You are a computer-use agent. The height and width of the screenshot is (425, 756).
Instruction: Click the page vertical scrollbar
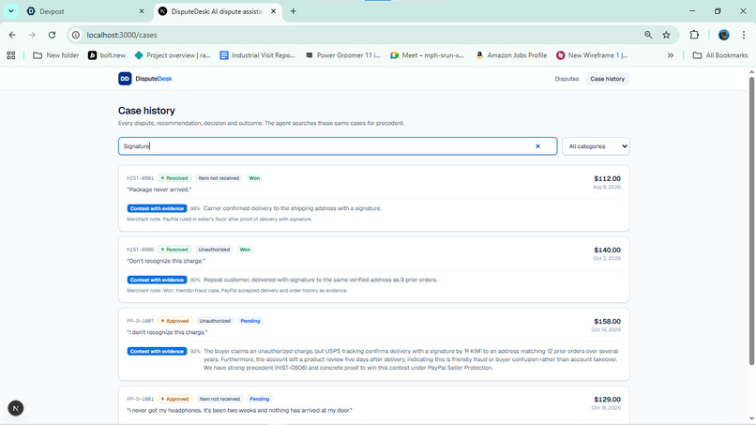751,220
